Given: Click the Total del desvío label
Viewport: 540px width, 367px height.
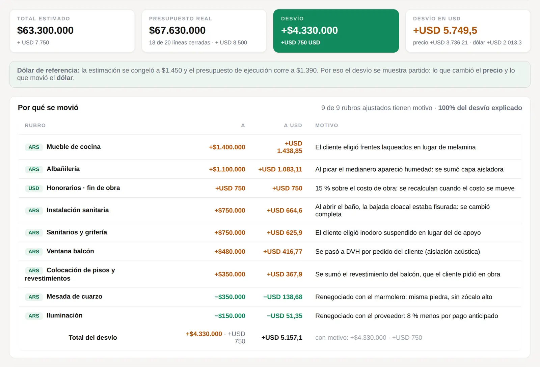Looking at the screenshot, I should tap(93, 338).
